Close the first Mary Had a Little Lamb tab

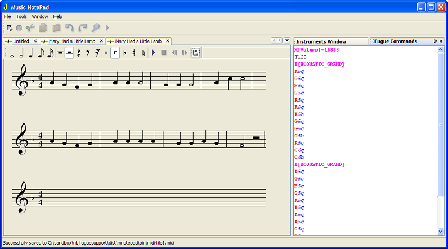[x=101, y=41]
